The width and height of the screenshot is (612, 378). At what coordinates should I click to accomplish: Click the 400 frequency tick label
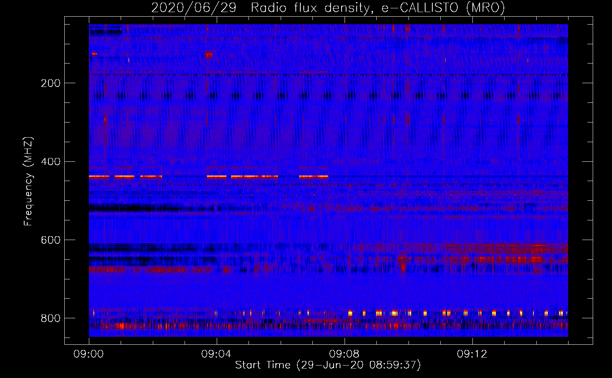[51, 162]
